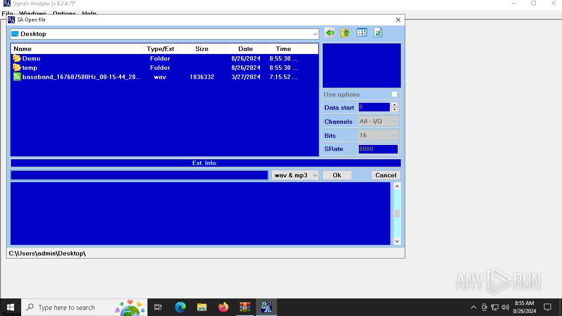Viewport: 562px width, 316px height.
Task: Close the SA Open file dialog
Action: pyautogui.click(x=398, y=20)
